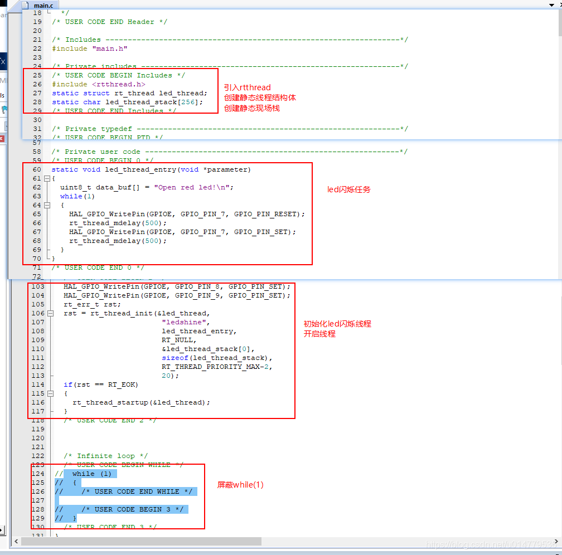Click the RT_THREAD_PRIORITY_MAX-2 argument
The image size is (562, 555).
click(217, 367)
